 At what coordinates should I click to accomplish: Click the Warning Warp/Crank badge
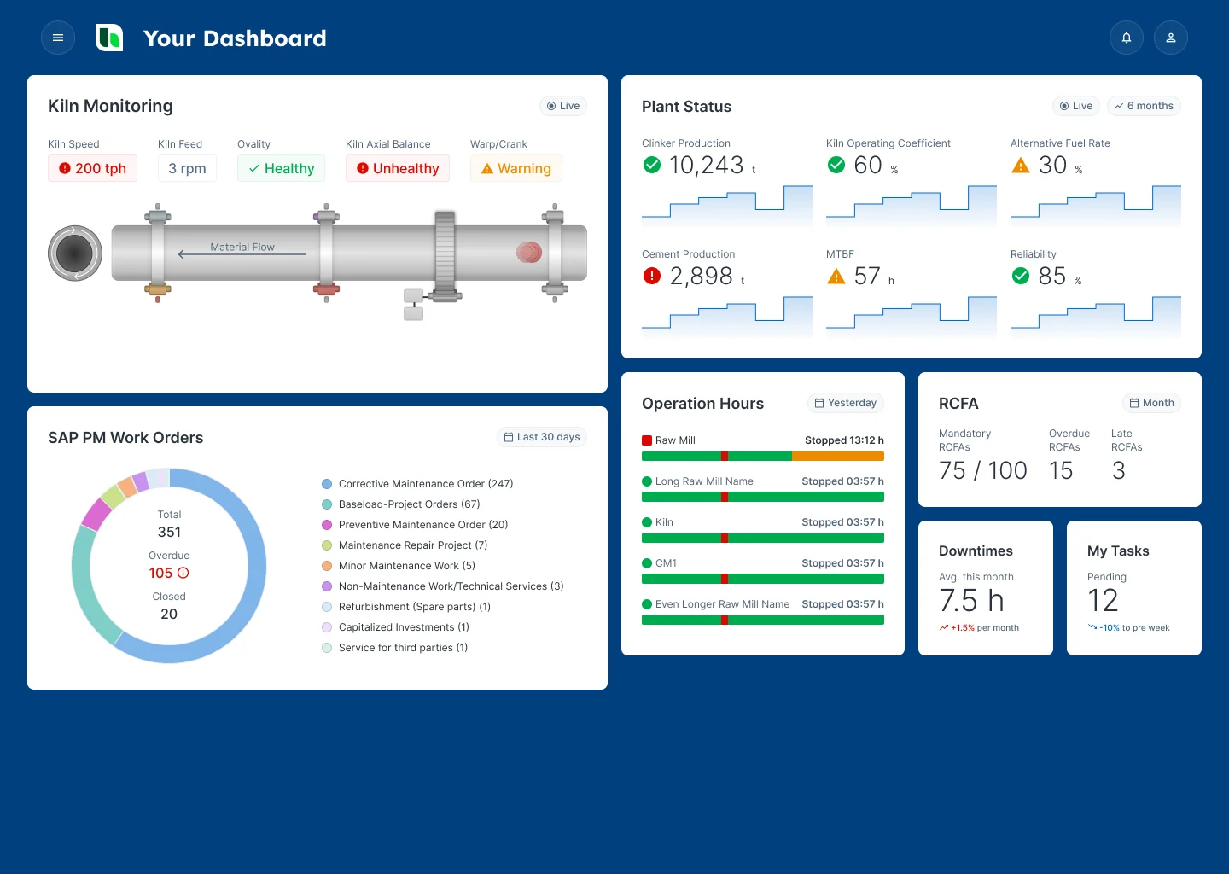coord(516,168)
